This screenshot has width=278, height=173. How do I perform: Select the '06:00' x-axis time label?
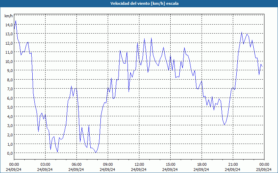coord(76,165)
